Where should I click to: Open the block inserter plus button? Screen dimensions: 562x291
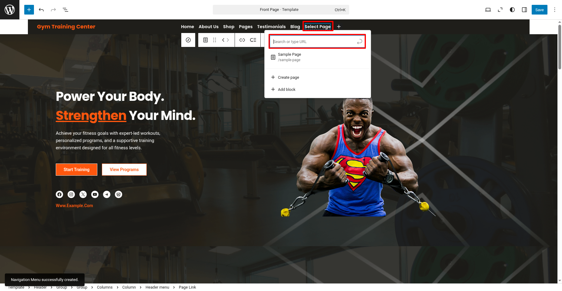pos(29,10)
